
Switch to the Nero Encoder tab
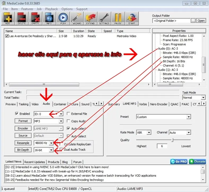pos(159,104)
